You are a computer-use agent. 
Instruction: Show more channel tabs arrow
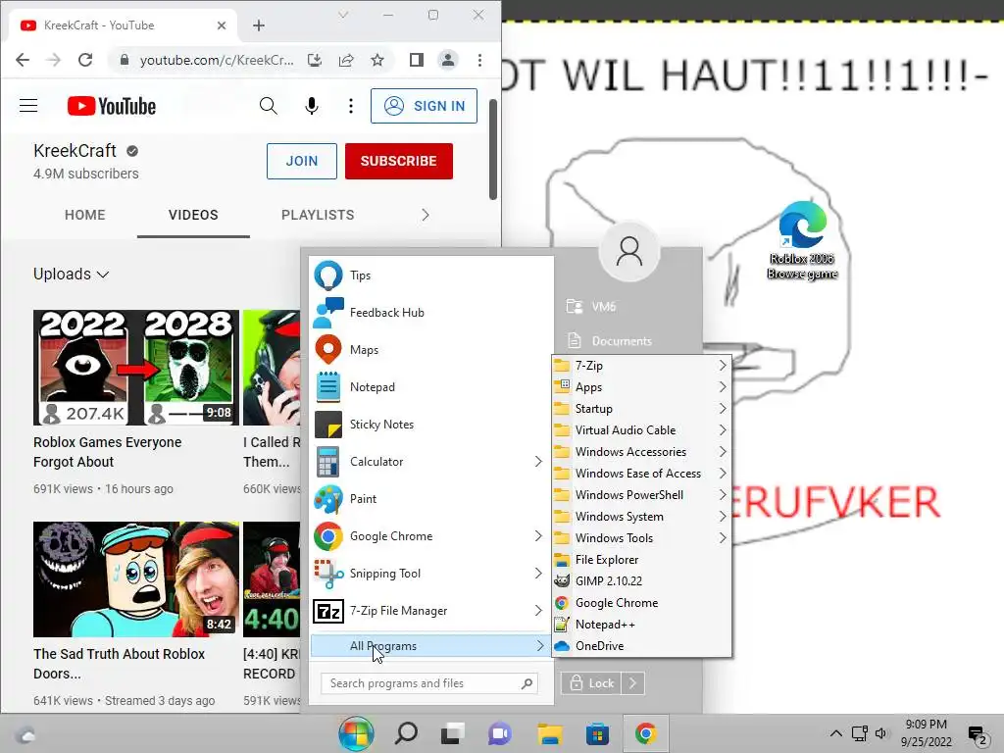426,215
